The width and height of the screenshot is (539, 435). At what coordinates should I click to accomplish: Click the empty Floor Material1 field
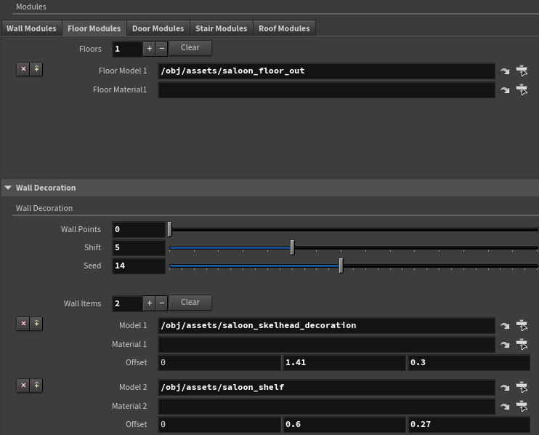tap(327, 89)
